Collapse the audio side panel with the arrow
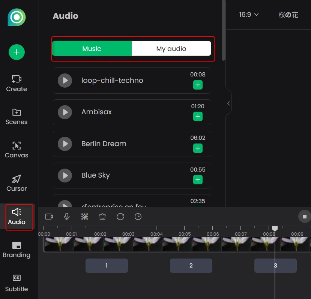Viewport: 311px width, 299px height. [x=228, y=103]
